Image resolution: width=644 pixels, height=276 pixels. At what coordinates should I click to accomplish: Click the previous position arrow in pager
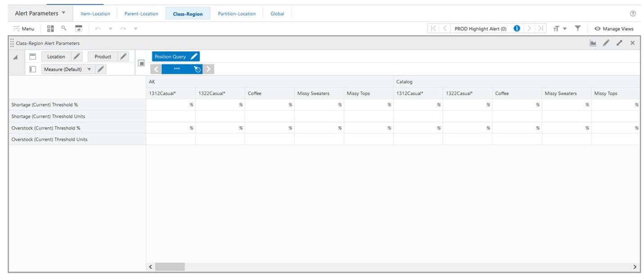pyautogui.click(x=156, y=69)
